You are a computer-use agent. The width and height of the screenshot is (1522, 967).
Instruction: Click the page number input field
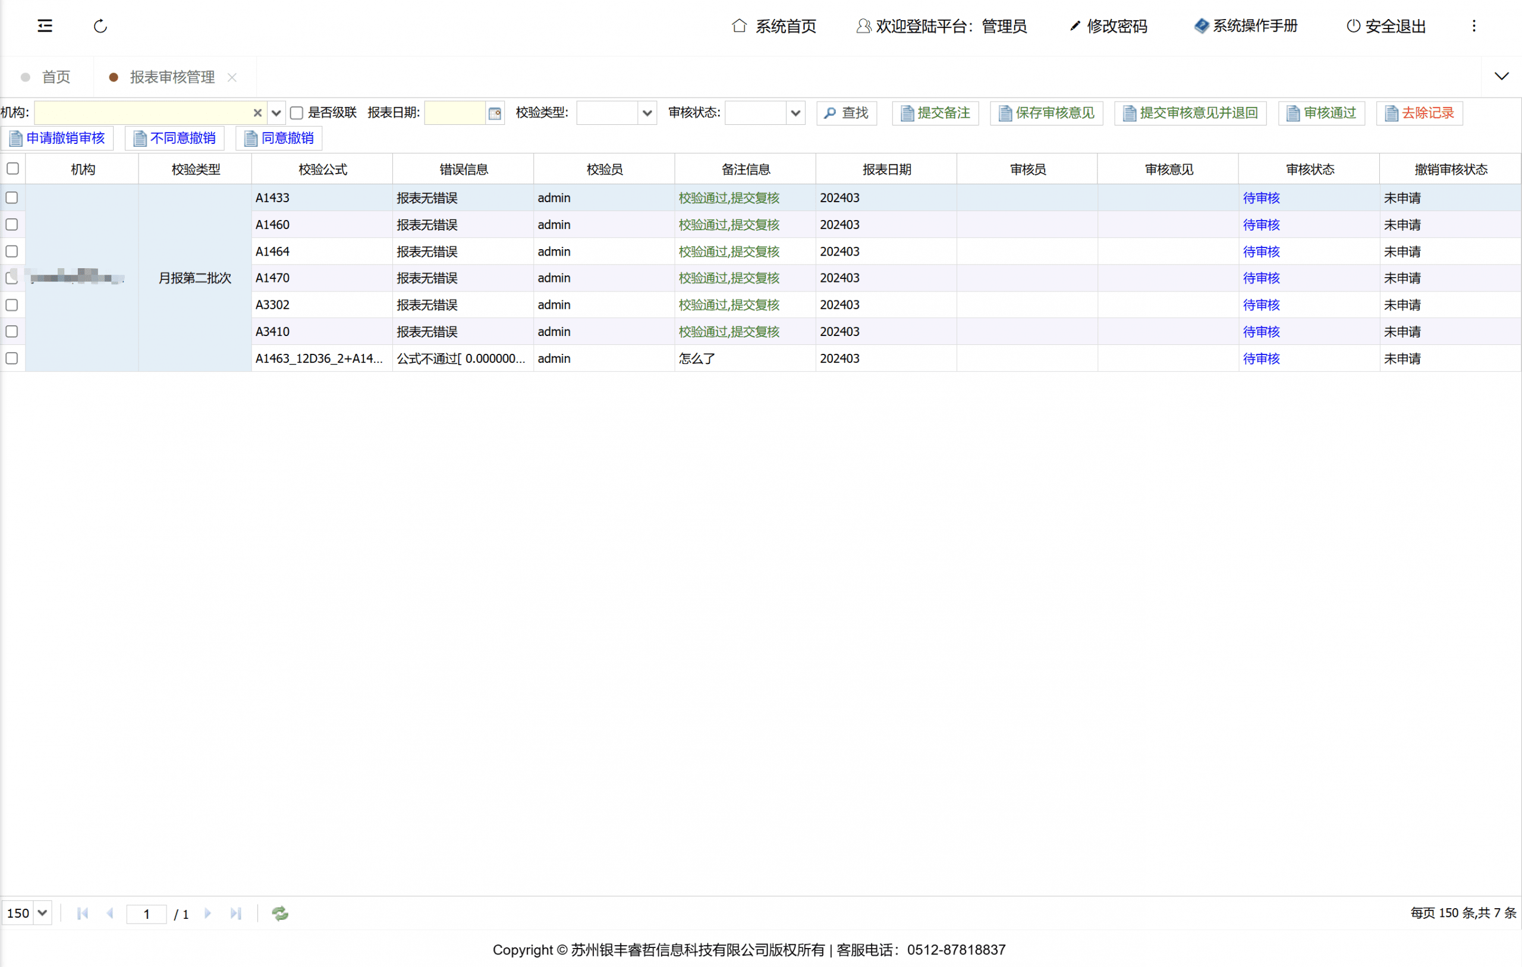point(147,914)
